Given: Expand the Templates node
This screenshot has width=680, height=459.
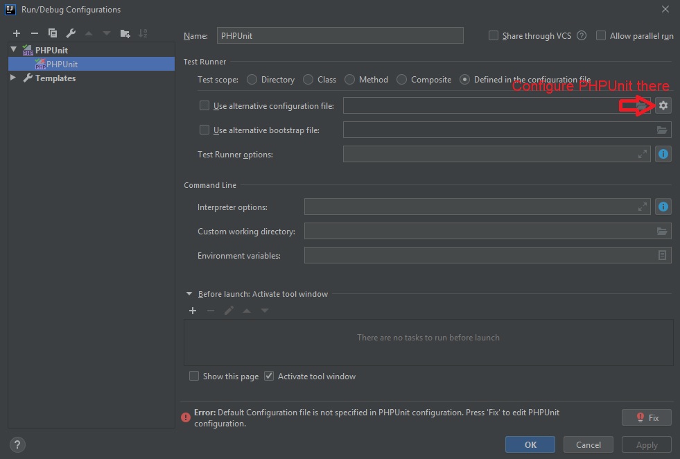Looking at the screenshot, I should [13, 78].
